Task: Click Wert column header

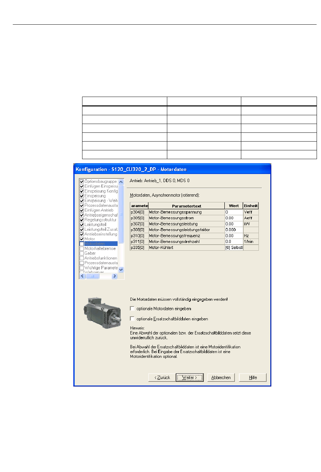Action: [234, 206]
